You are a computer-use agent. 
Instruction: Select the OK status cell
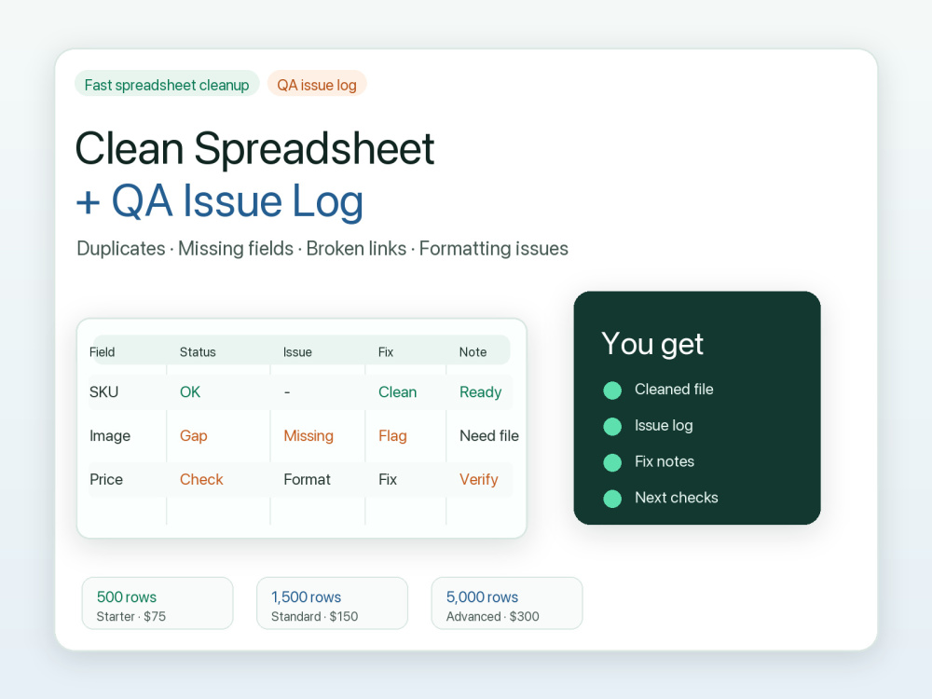click(190, 392)
